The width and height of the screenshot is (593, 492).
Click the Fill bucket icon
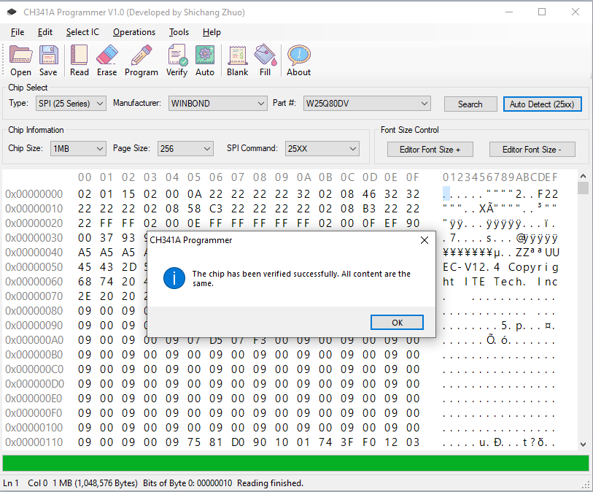tap(265, 61)
